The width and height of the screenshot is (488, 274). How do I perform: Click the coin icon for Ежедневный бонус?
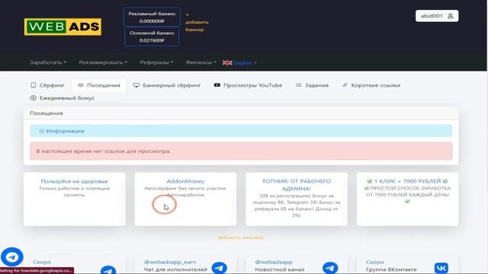click(x=34, y=98)
